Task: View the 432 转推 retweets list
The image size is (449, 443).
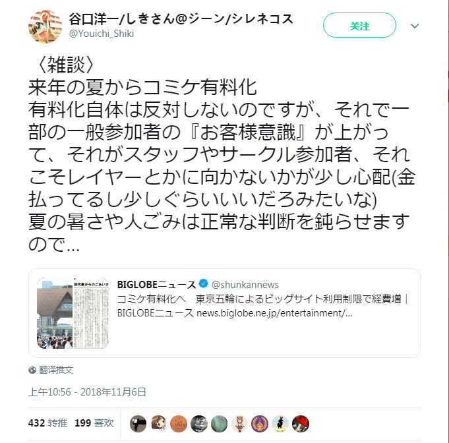Action: click(48, 423)
